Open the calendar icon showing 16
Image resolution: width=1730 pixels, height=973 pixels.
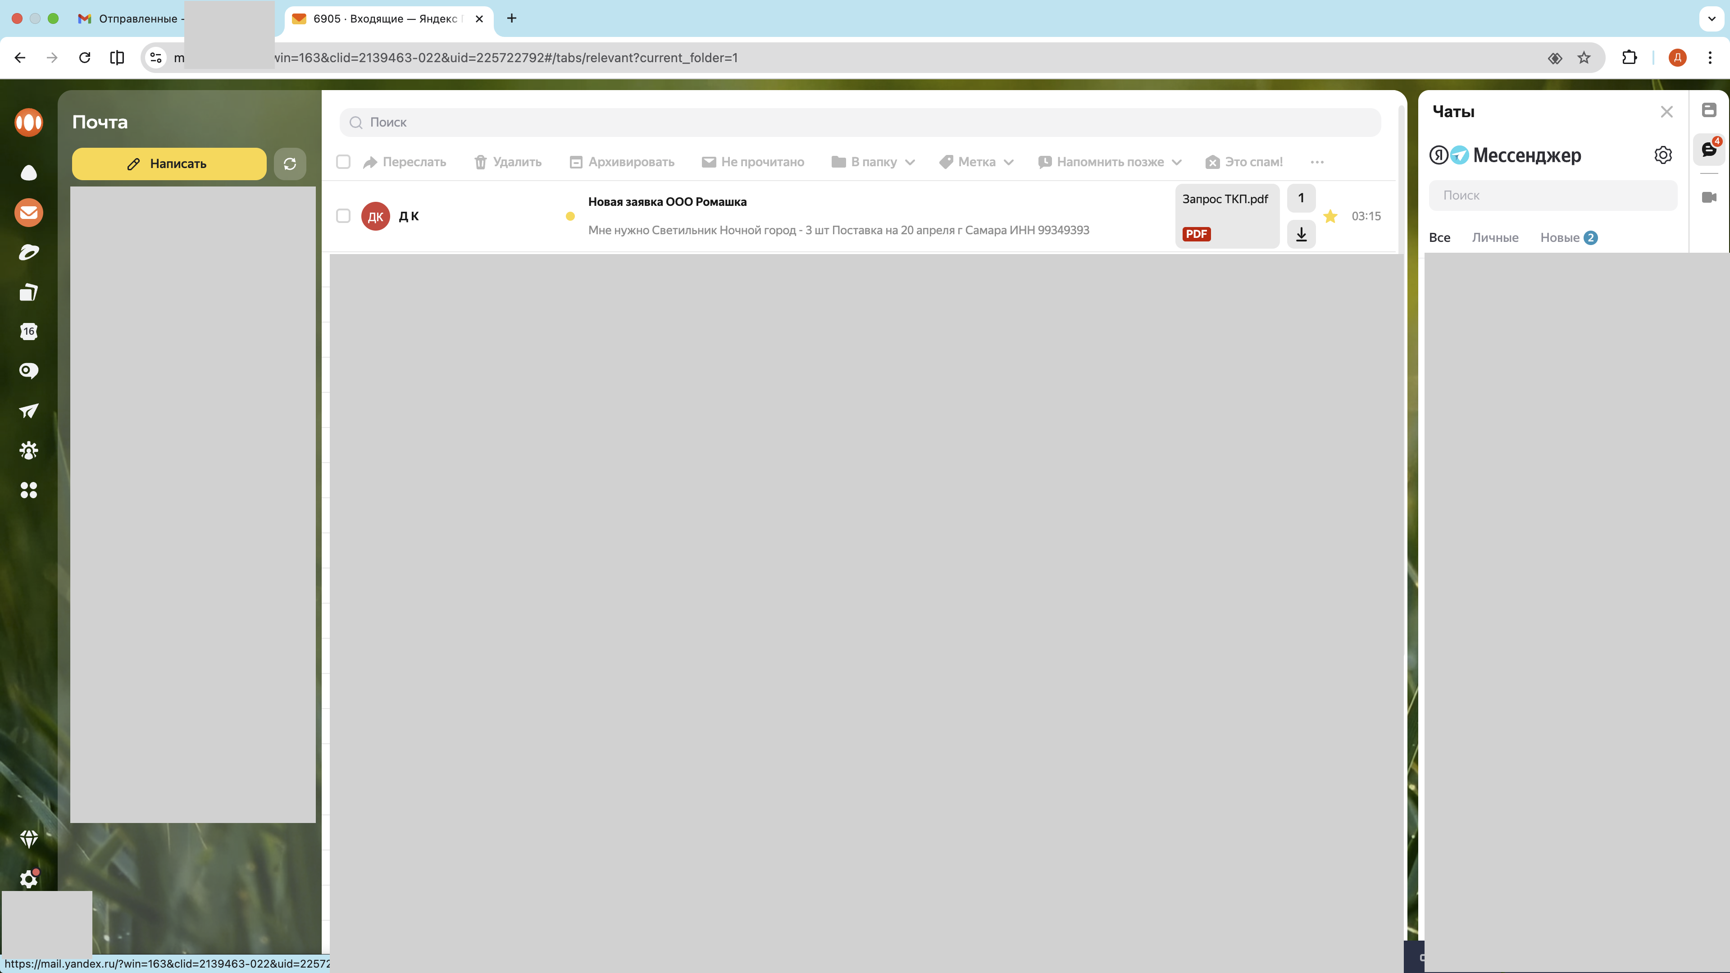[29, 331]
